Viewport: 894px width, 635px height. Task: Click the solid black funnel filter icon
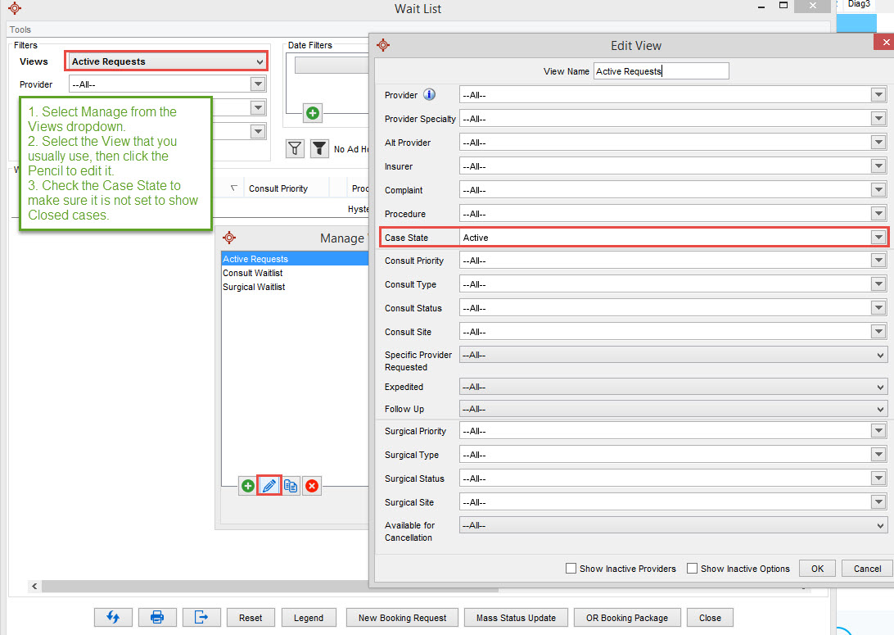click(x=319, y=148)
